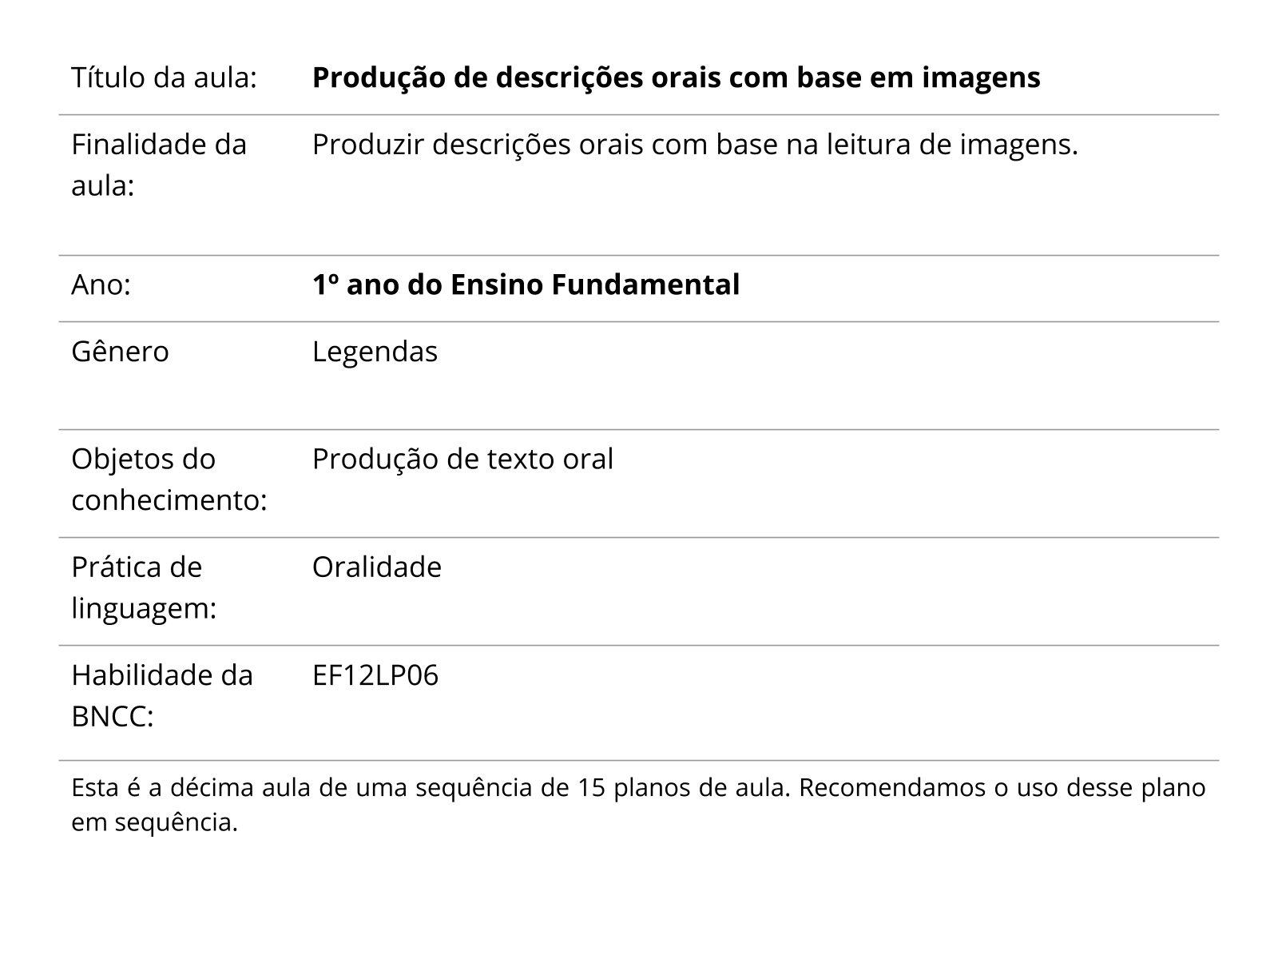
Task: Click the words 'em sequência.' in footnote
Action: point(154,822)
